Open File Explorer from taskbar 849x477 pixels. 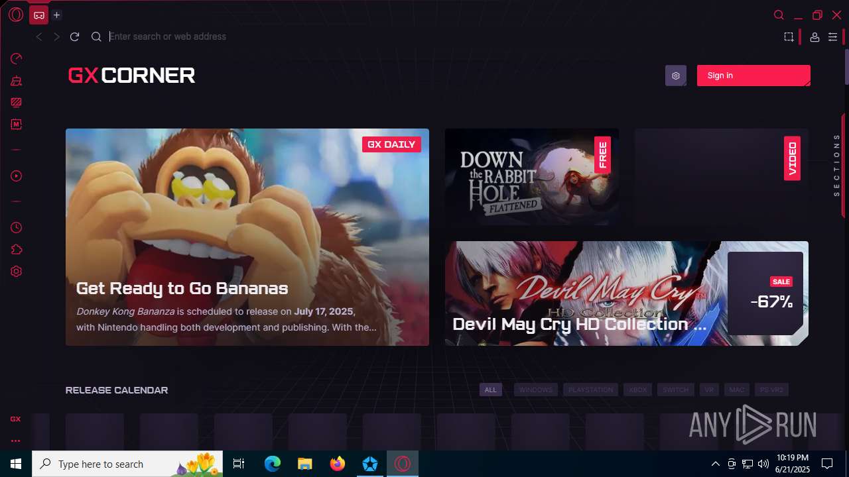pos(305,464)
